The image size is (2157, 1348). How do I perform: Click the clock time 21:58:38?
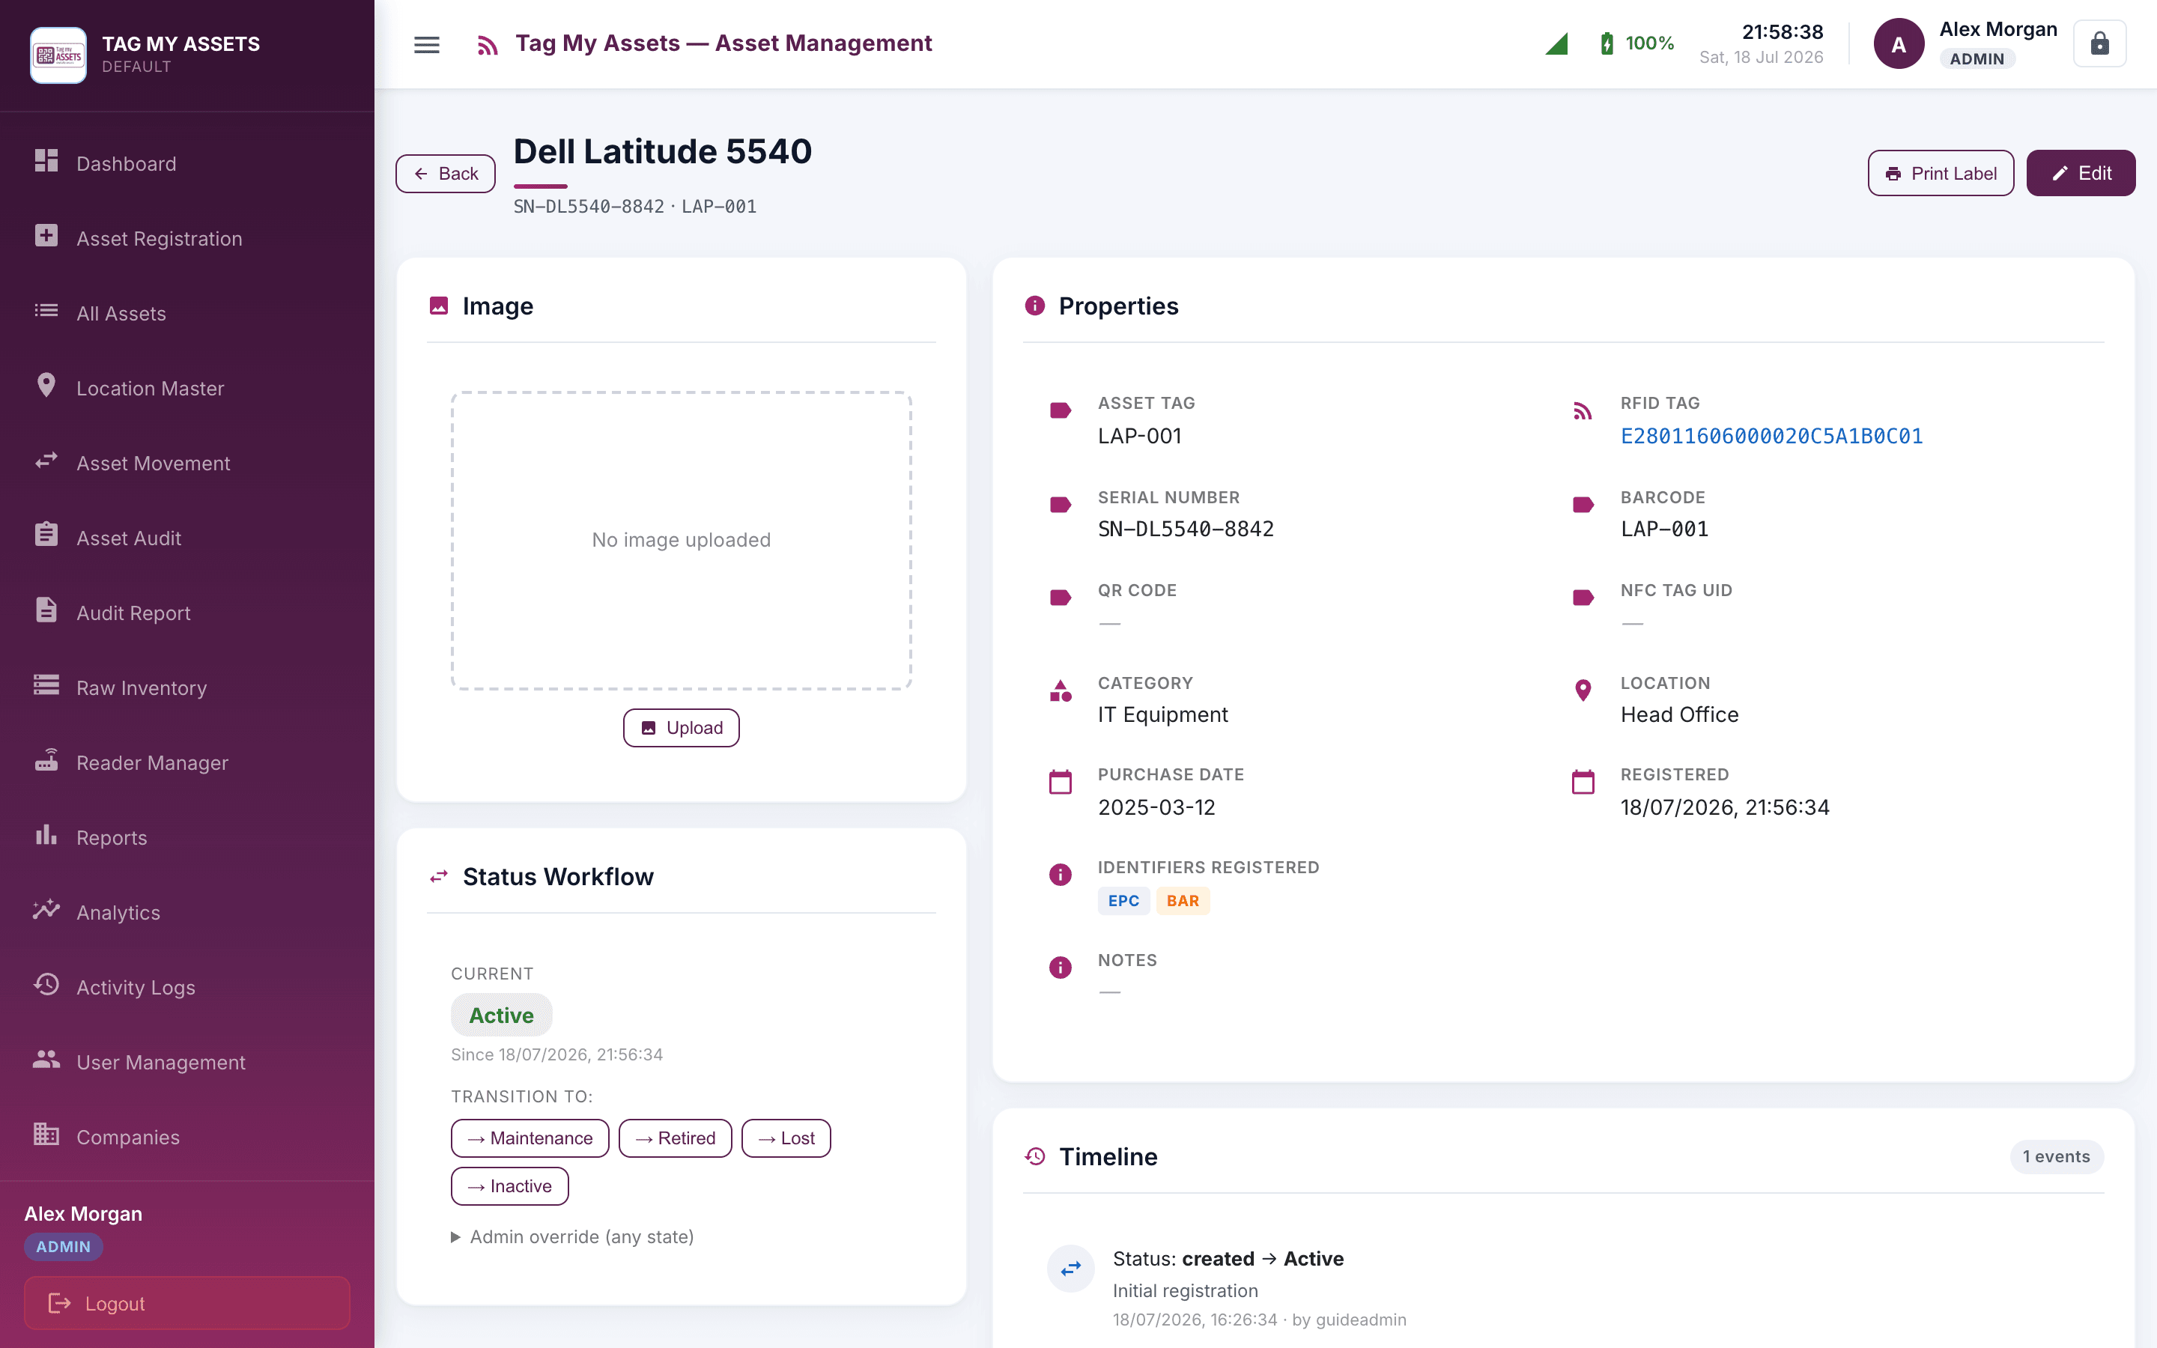1783,32
